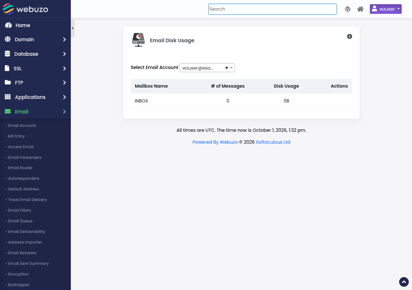
Task: Go to the home house icon
Action: click(x=360, y=9)
